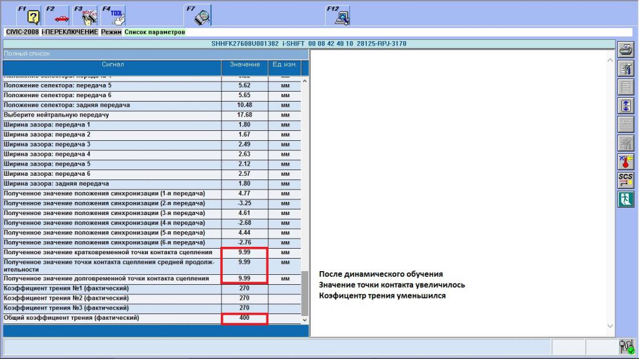The width and height of the screenshot is (639, 359).
Task: Click the interface connection status icon
Action: click(x=626, y=346)
